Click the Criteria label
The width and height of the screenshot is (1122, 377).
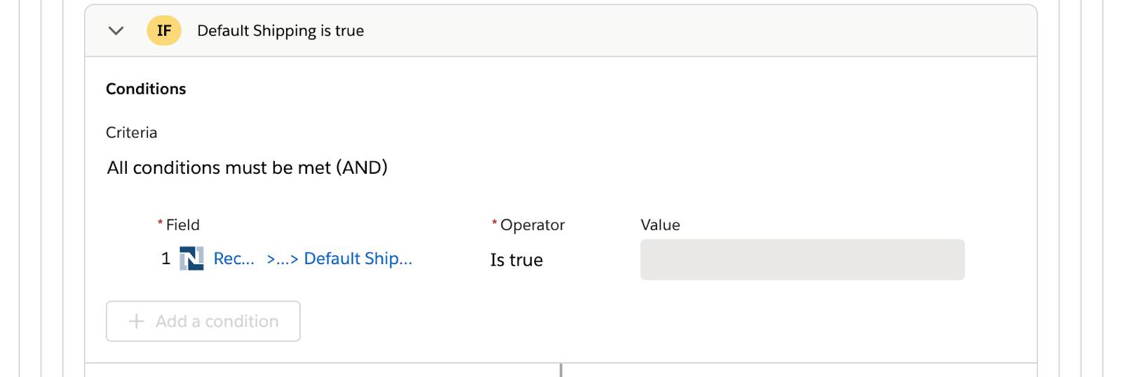click(131, 132)
